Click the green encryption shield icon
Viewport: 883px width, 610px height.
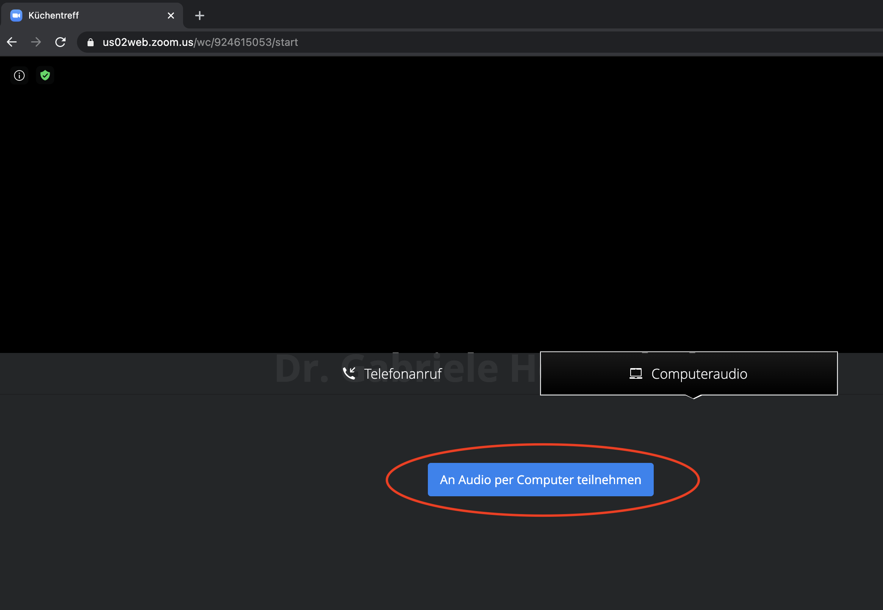pyautogui.click(x=45, y=75)
